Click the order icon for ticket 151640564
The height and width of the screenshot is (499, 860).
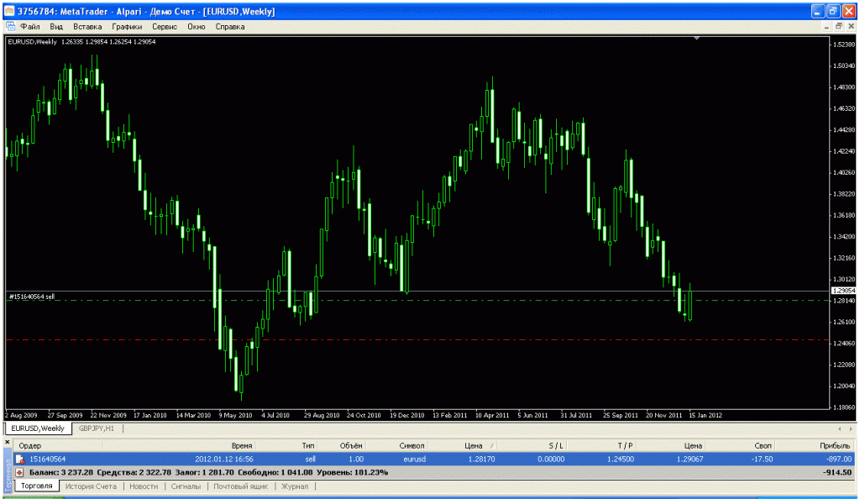point(20,459)
